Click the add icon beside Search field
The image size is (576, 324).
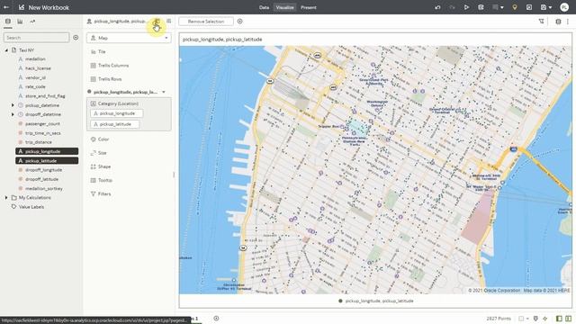tap(76, 38)
